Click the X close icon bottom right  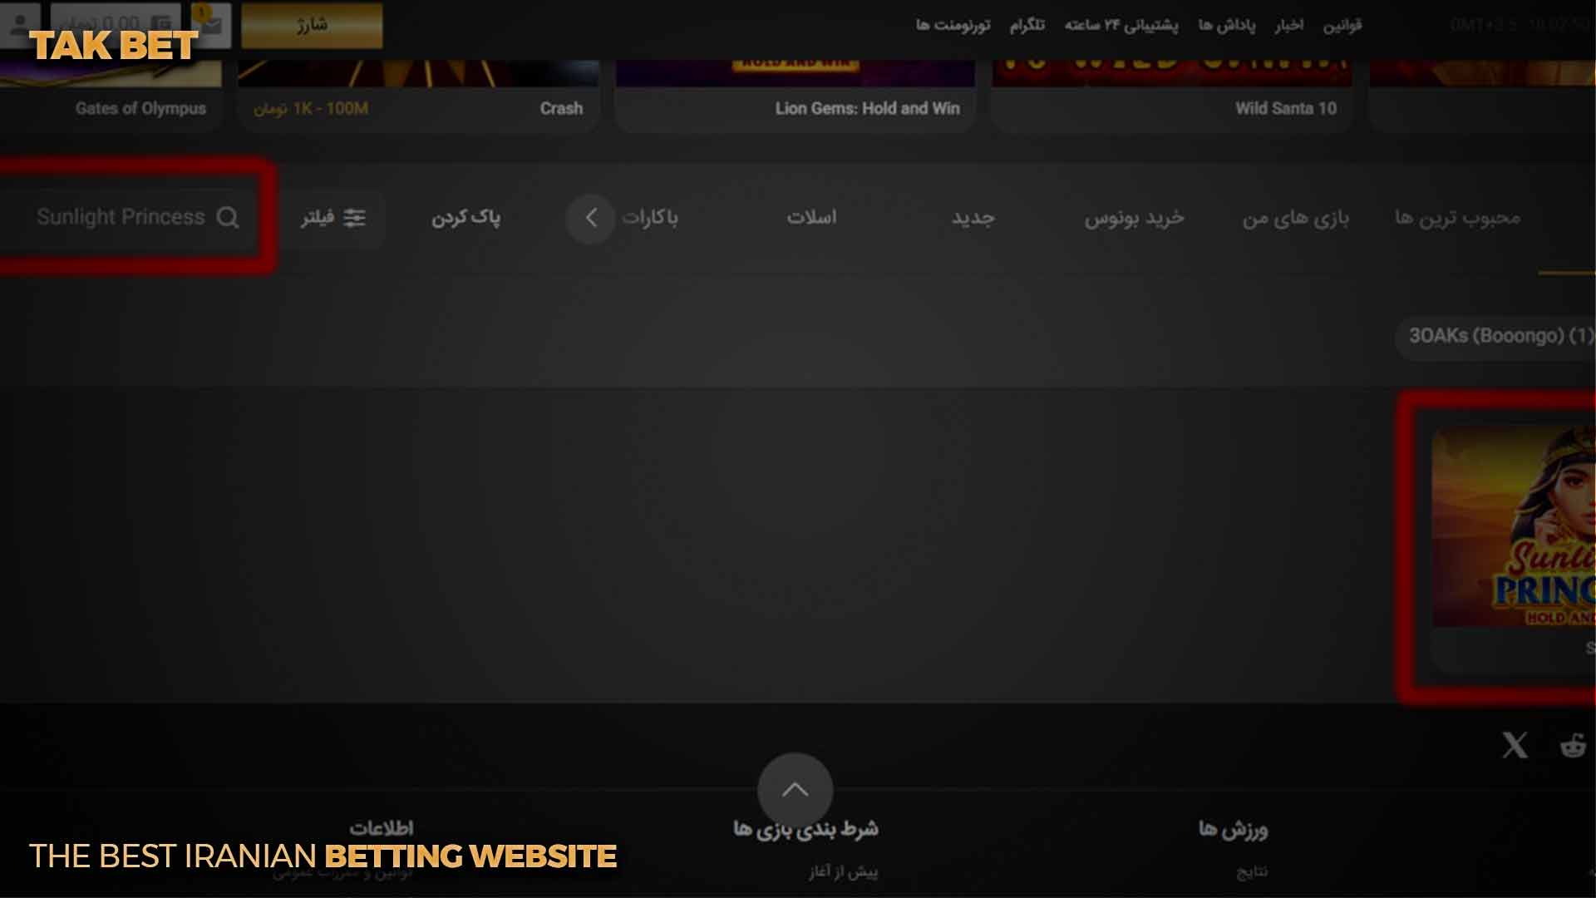(x=1515, y=744)
